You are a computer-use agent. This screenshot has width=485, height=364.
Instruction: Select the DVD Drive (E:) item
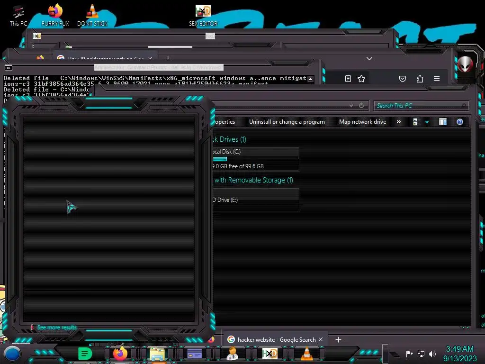point(256,200)
